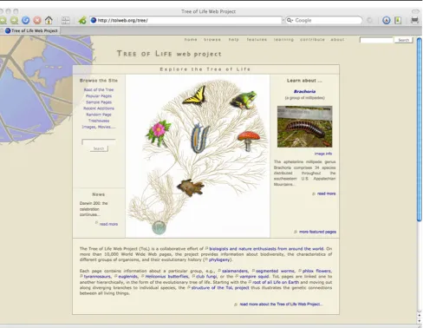The image size is (423, 328).
Task: Open the grid view icon in the toolbar
Action: (66, 20)
